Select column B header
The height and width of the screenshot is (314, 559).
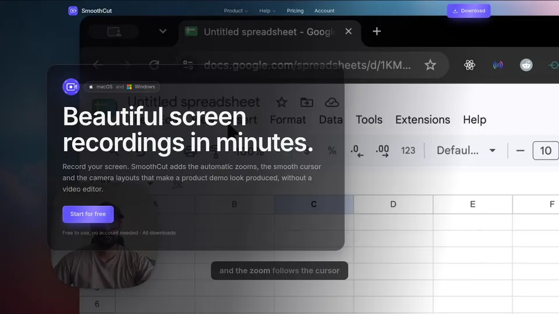[234, 204]
